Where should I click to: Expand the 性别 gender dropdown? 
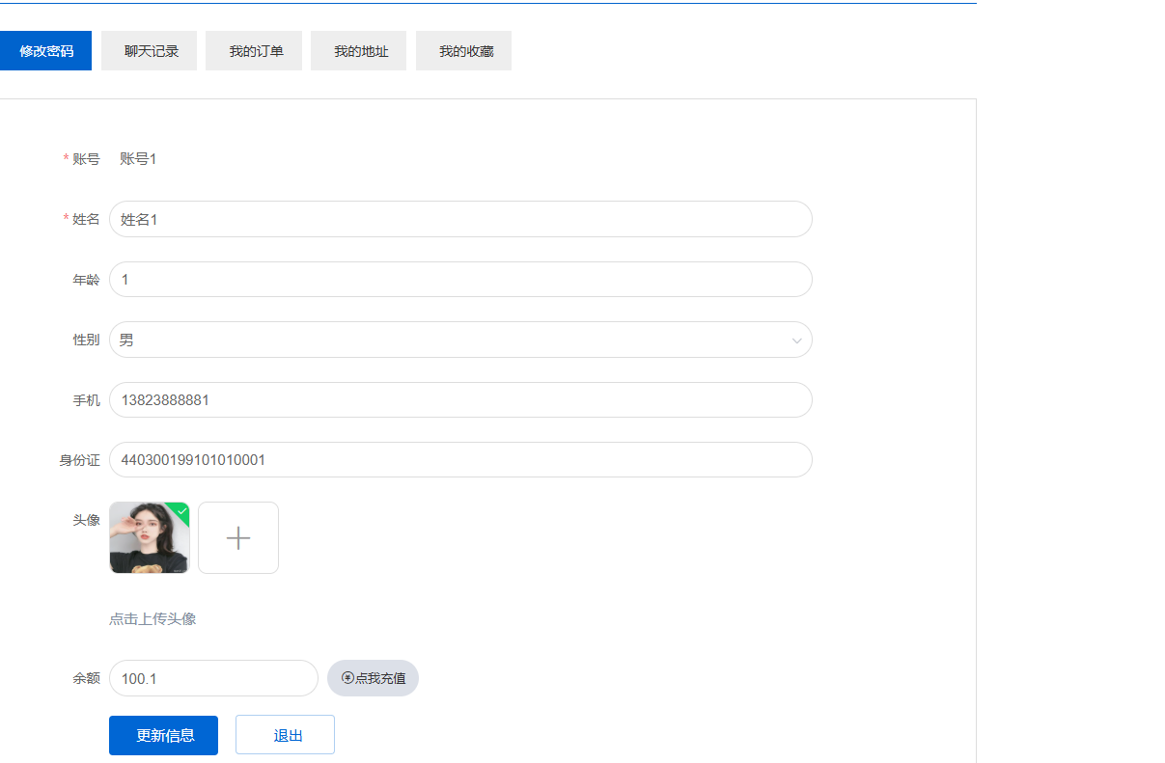[x=460, y=340]
